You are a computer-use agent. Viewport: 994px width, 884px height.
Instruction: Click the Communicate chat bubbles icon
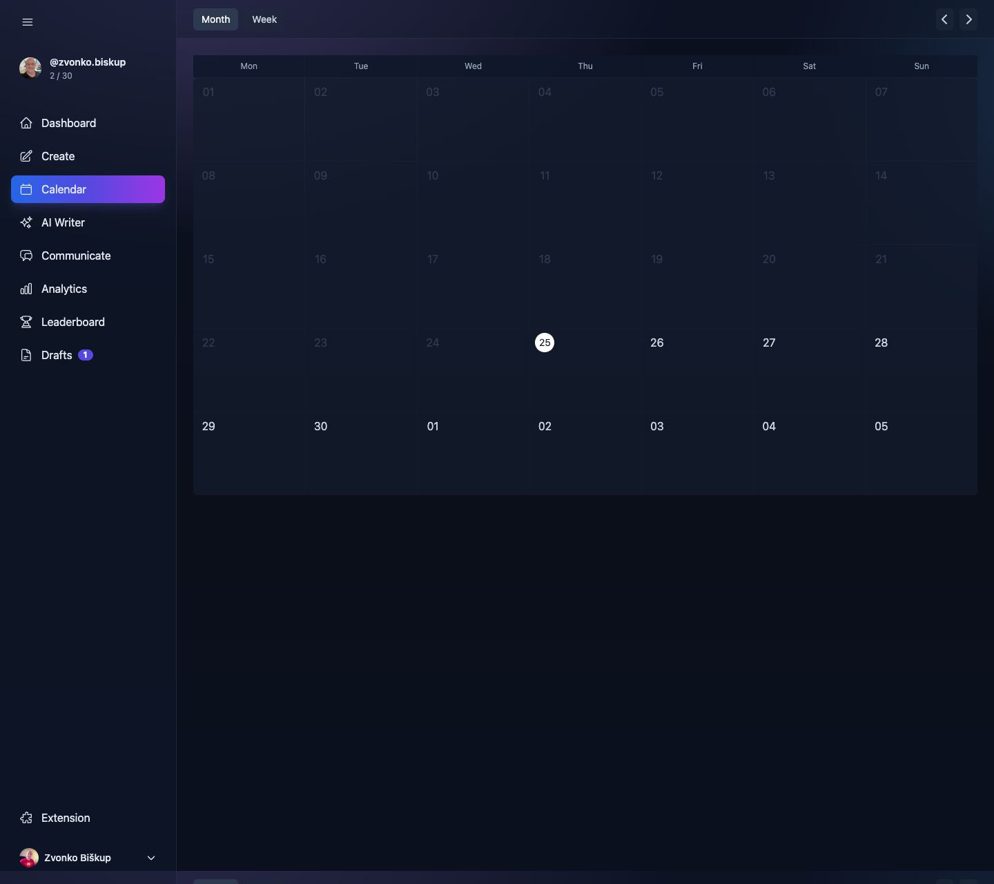pos(26,256)
